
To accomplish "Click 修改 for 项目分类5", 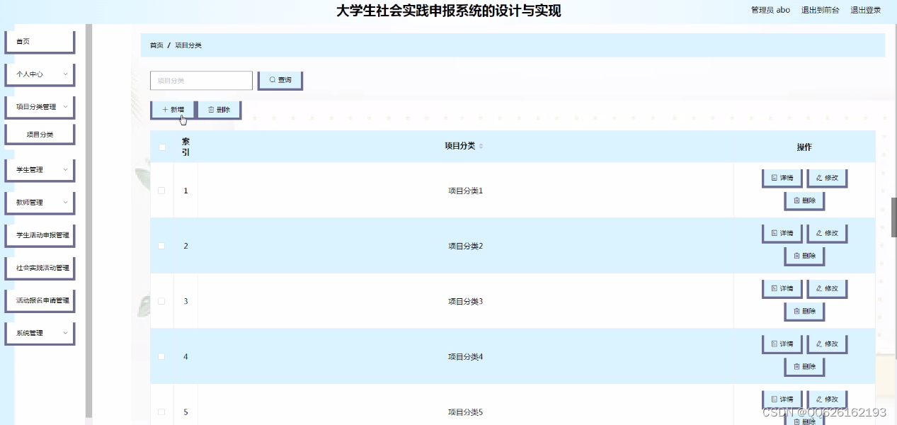I will [827, 399].
